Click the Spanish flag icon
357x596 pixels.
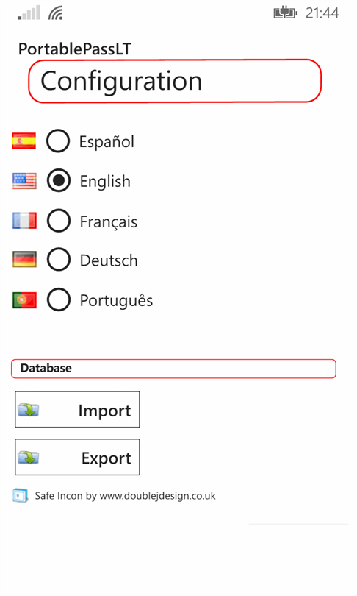coord(24,141)
